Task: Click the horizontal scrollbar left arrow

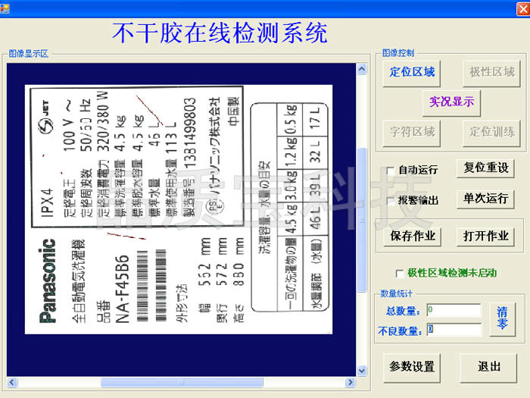Action: click(12, 382)
